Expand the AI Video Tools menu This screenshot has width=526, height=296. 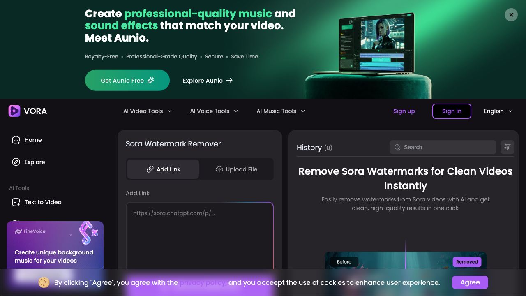[x=148, y=111]
